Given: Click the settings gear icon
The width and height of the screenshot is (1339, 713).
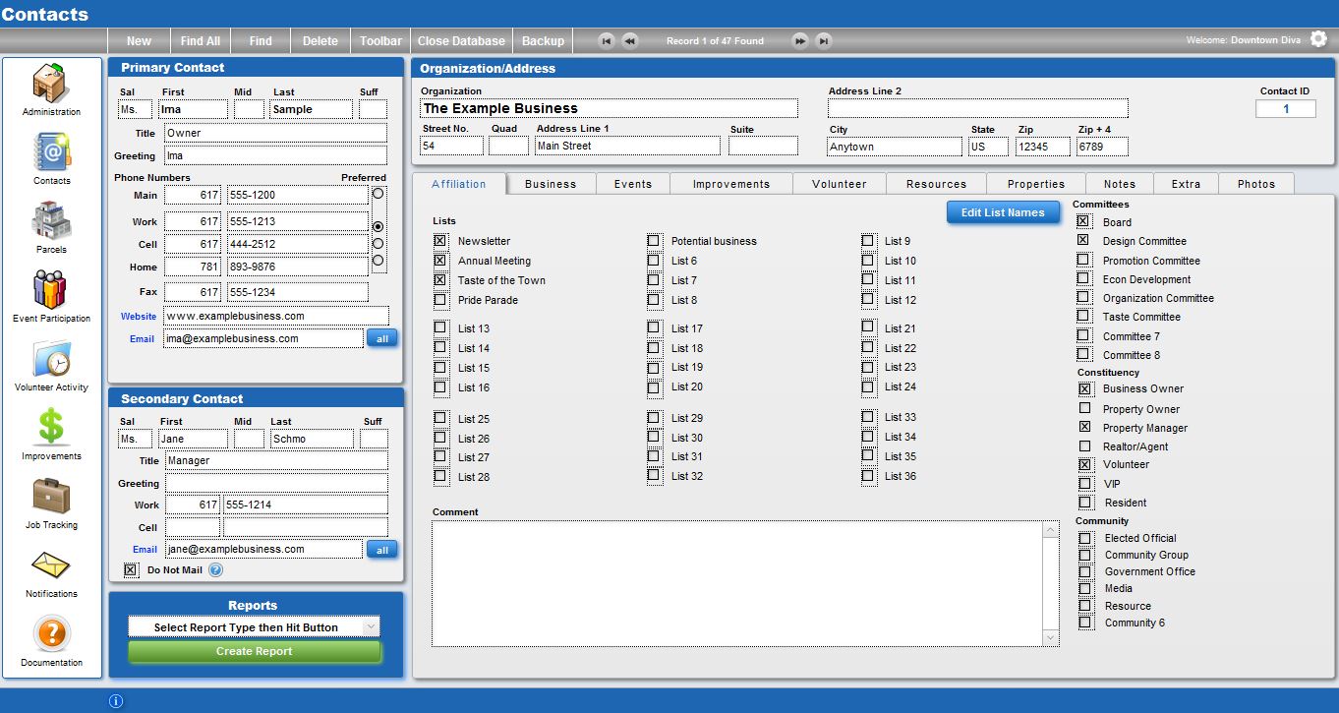Looking at the screenshot, I should [x=1318, y=39].
